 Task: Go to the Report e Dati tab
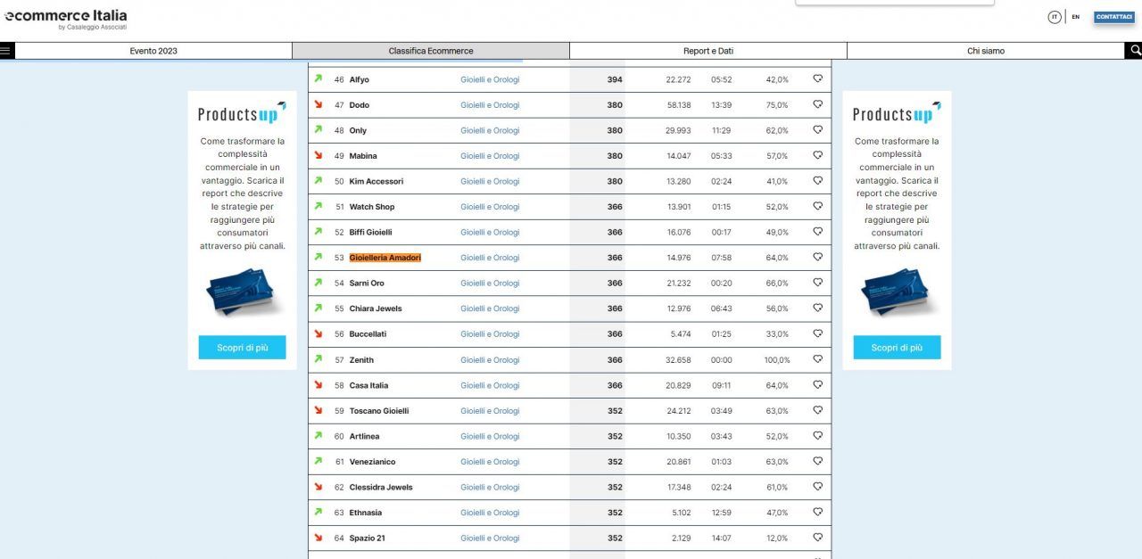point(708,51)
